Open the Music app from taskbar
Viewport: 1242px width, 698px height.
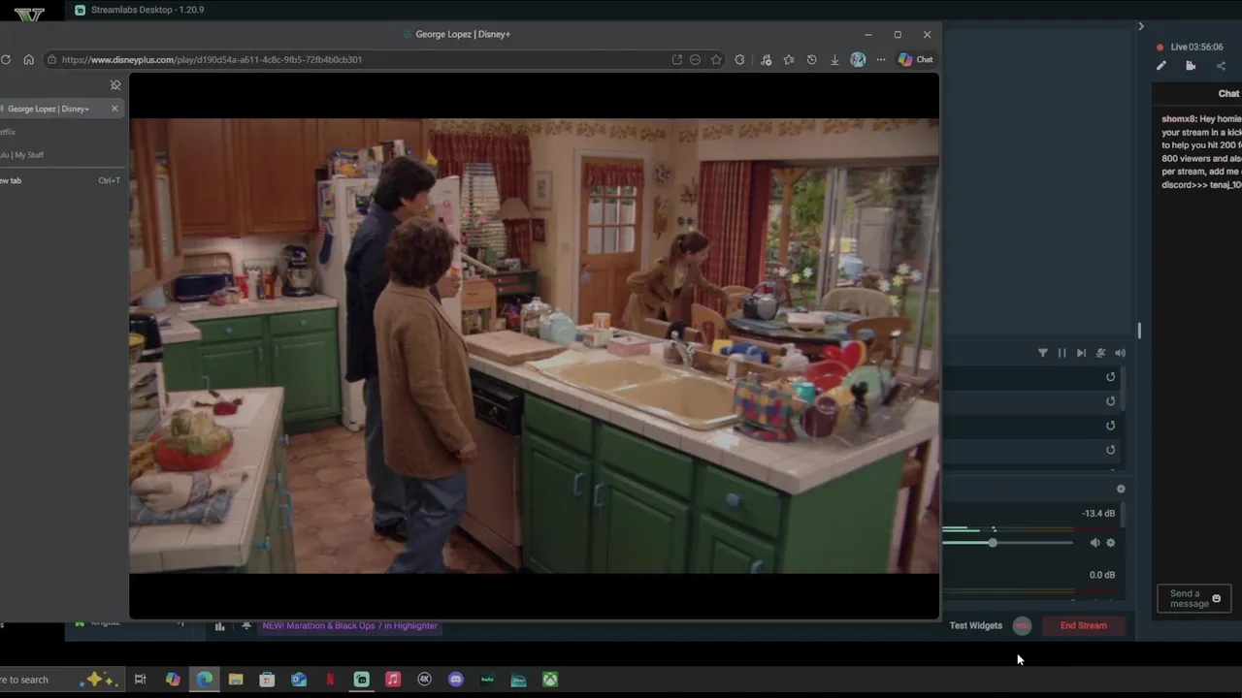pos(393,680)
